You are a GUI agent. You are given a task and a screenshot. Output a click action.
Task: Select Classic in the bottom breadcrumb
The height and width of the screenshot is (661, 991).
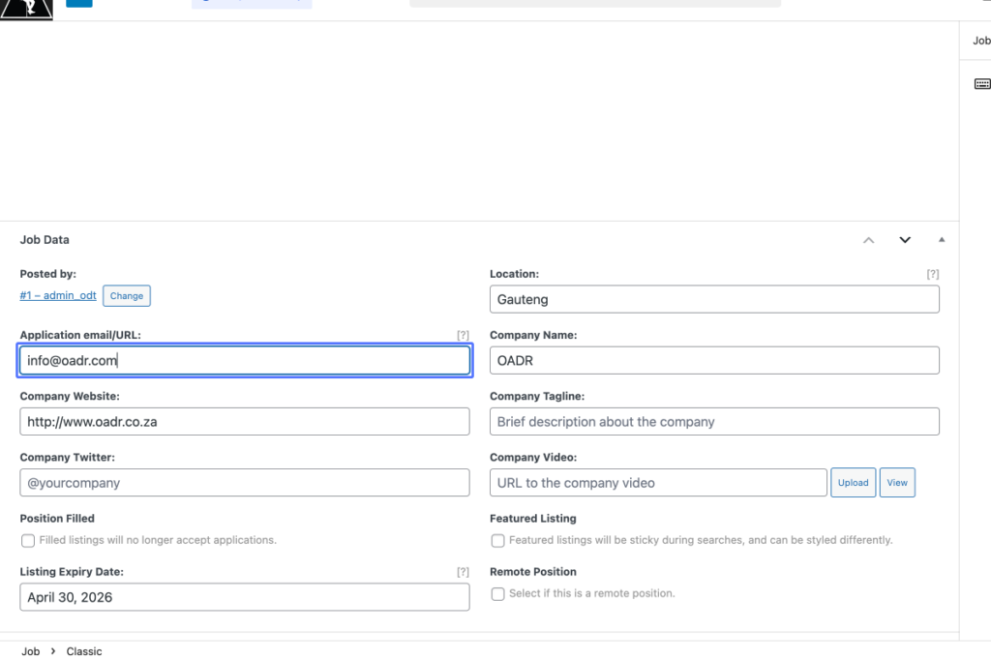click(x=84, y=651)
